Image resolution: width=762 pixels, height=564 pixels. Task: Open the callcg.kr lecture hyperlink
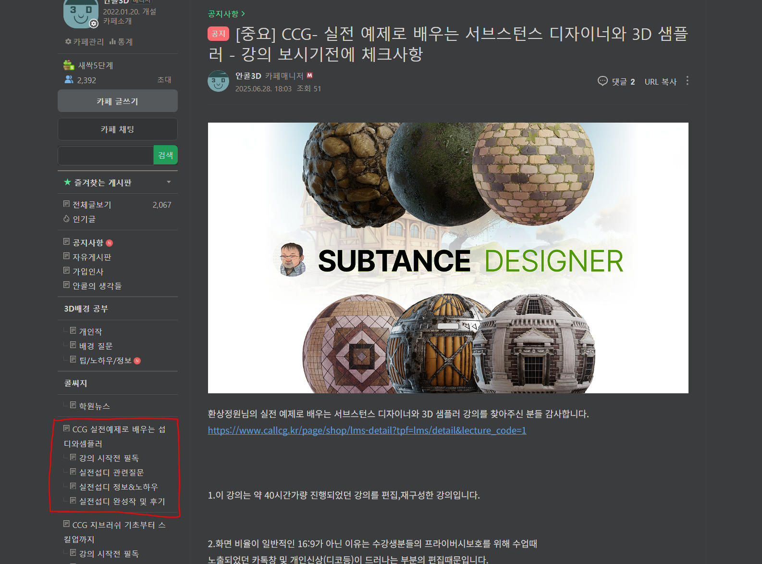click(x=367, y=430)
